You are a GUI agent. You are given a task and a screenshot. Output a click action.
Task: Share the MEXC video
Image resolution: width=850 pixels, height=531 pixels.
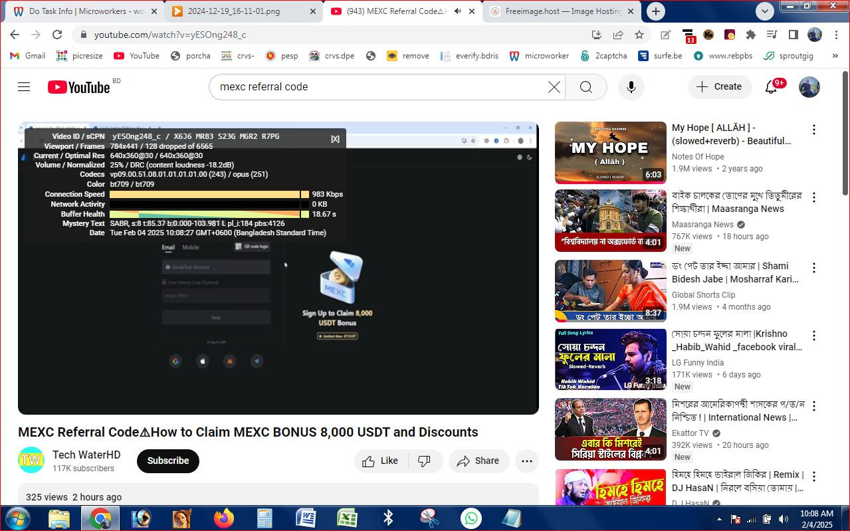(x=478, y=461)
